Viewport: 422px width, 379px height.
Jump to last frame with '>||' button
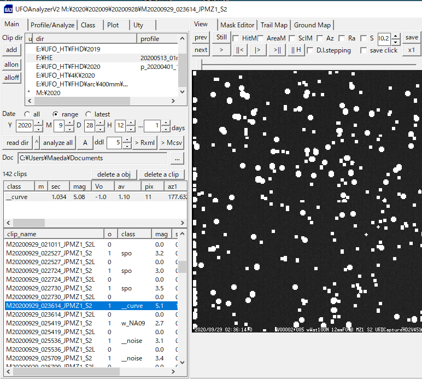click(277, 50)
